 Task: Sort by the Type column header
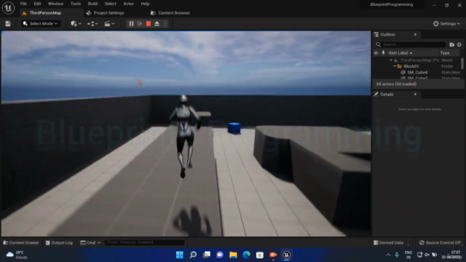(445, 53)
